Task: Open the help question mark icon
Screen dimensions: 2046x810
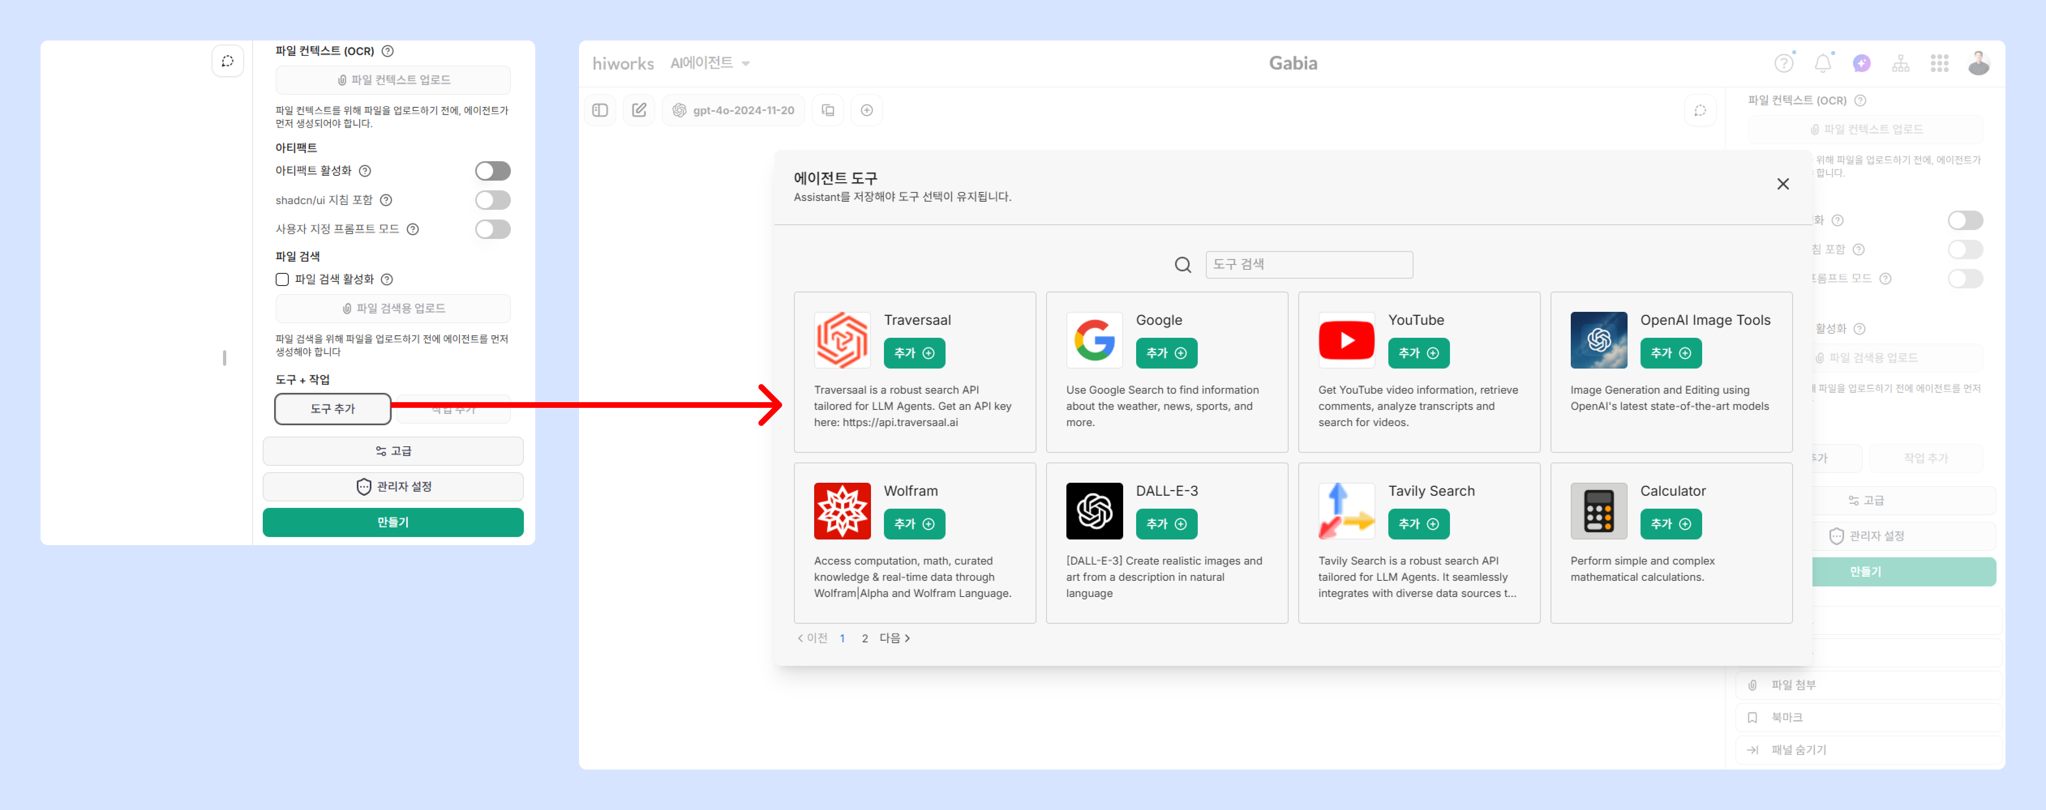Action: 1783,64
